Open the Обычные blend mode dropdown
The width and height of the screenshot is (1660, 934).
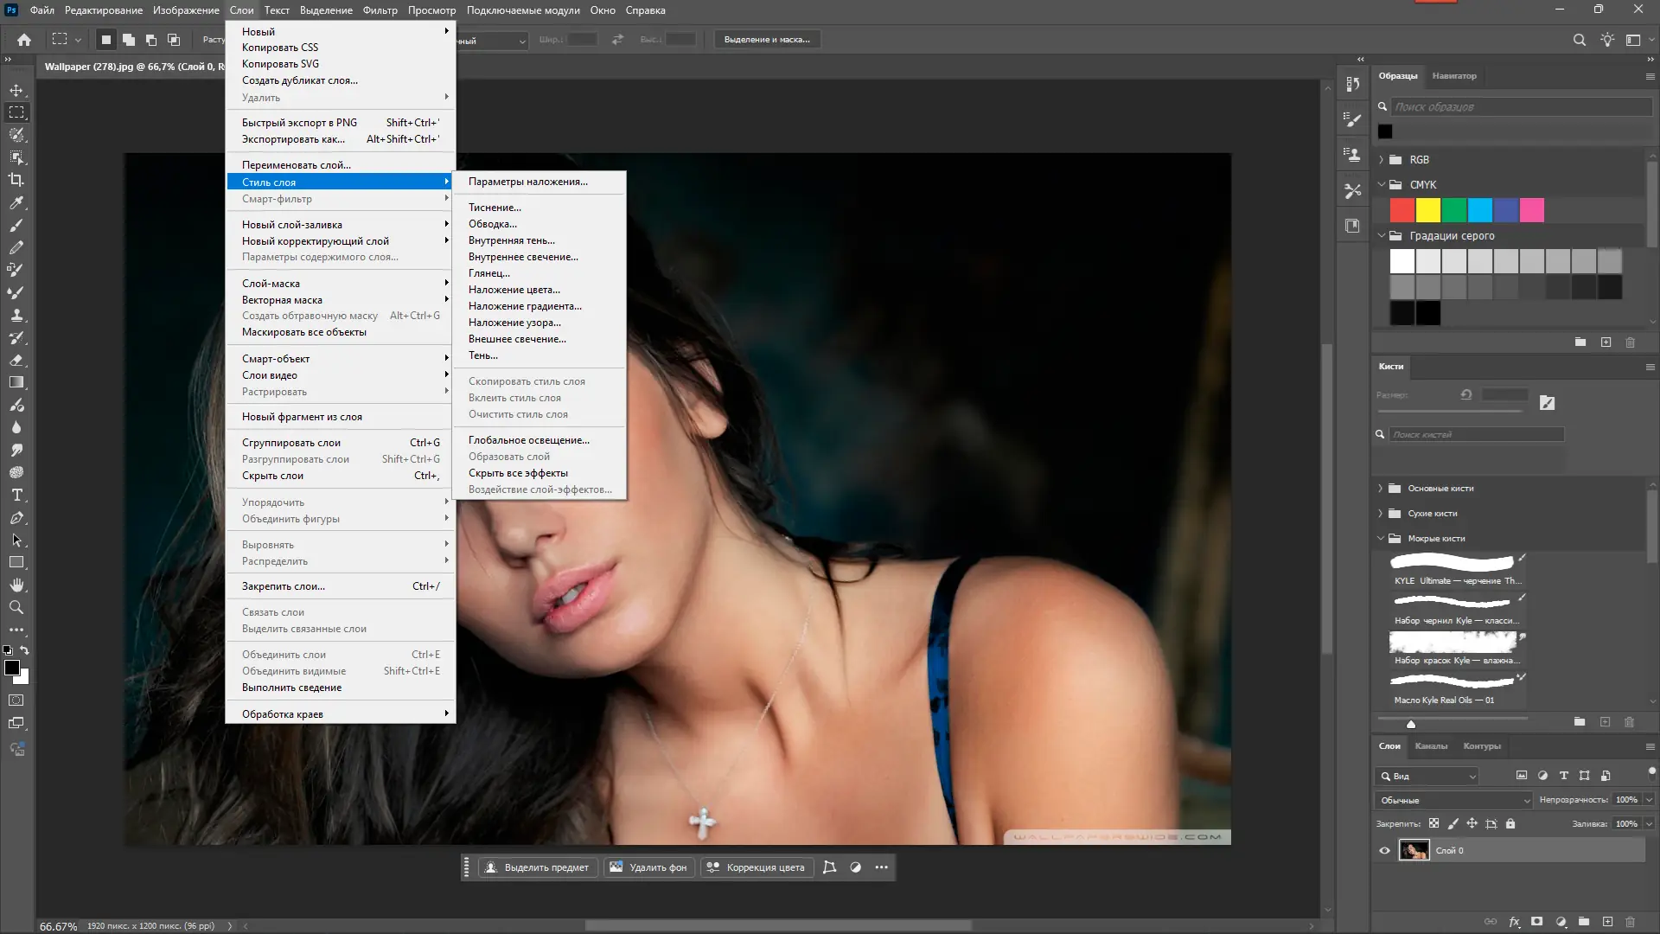click(1452, 800)
